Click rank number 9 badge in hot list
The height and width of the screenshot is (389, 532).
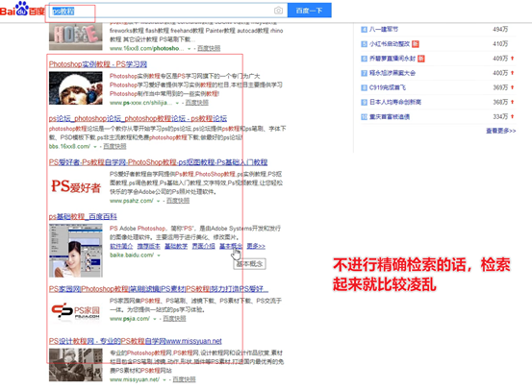point(364,102)
